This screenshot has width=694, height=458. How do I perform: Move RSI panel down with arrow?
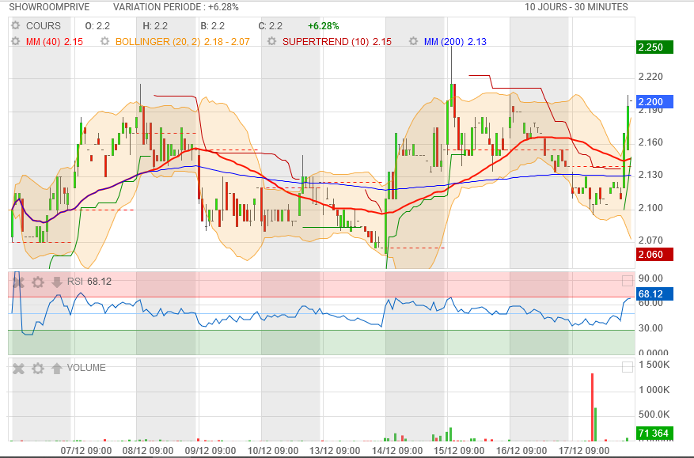tap(57, 282)
